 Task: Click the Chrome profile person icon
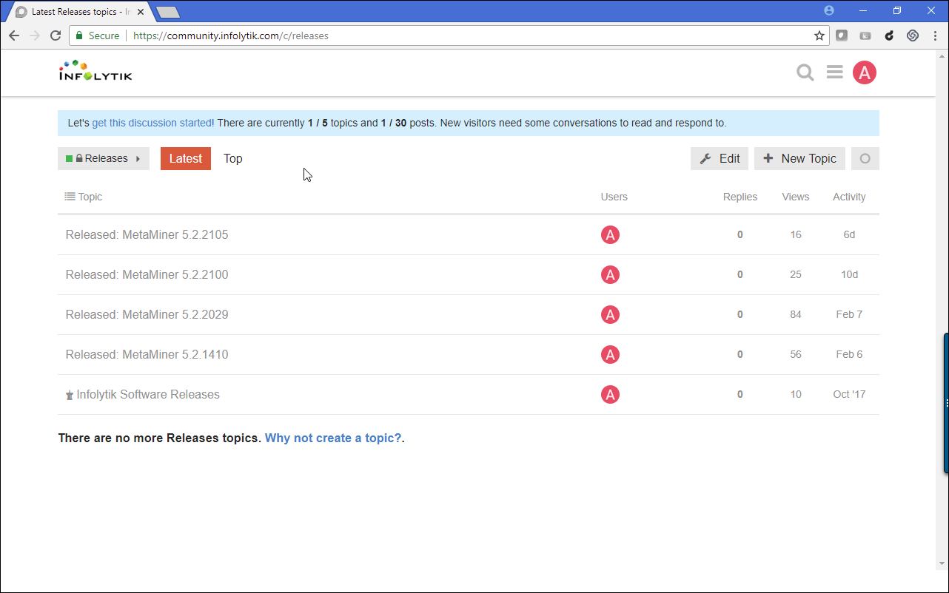point(829,10)
